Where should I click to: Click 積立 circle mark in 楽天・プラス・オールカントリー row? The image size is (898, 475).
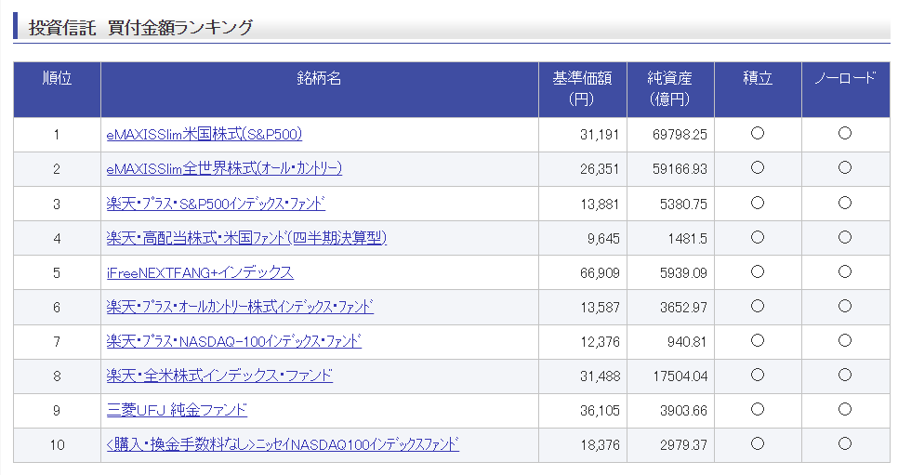click(757, 306)
